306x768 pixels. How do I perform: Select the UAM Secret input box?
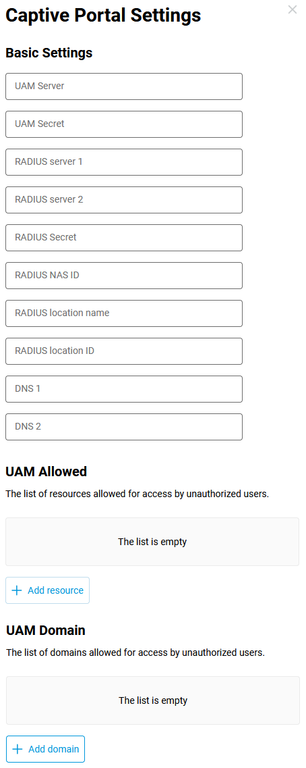tap(123, 124)
